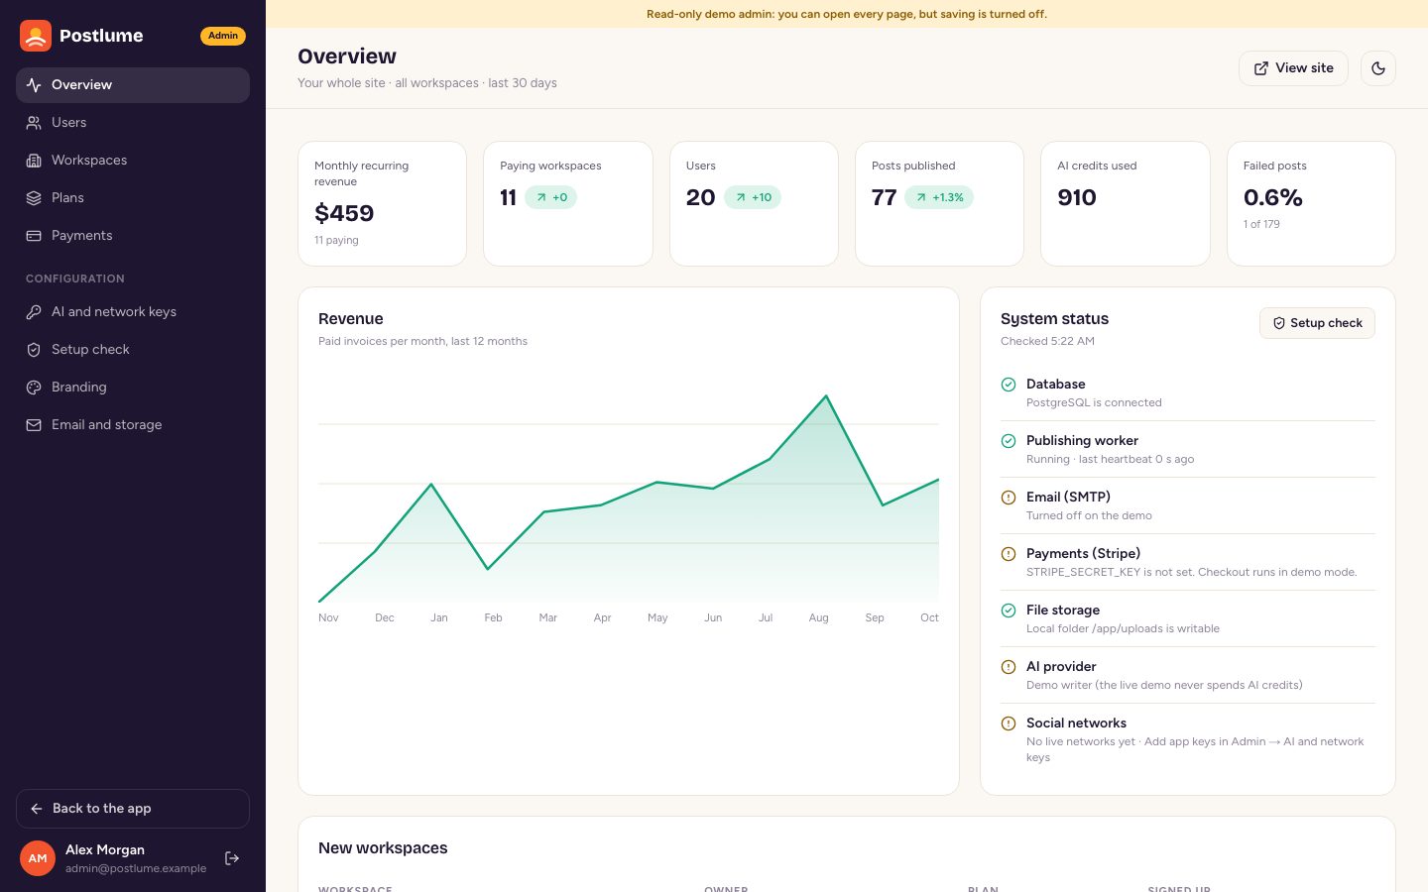Click the Admin badge next to Postlume
This screenshot has height=892, width=1428.
223,36
